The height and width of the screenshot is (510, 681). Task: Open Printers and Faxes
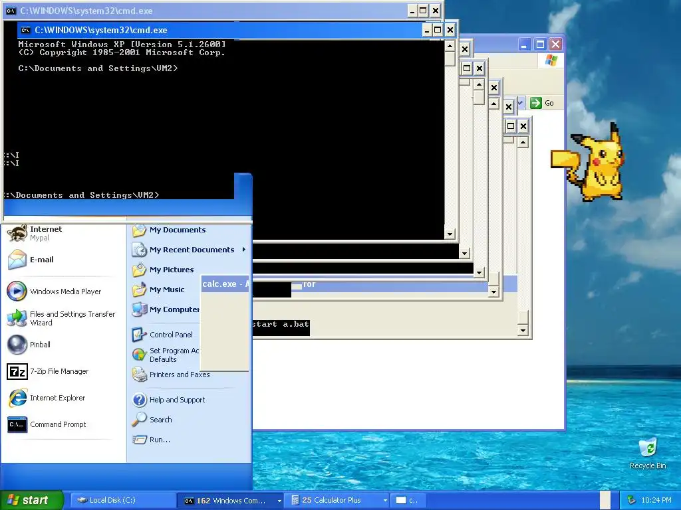pyautogui.click(x=171, y=375)
